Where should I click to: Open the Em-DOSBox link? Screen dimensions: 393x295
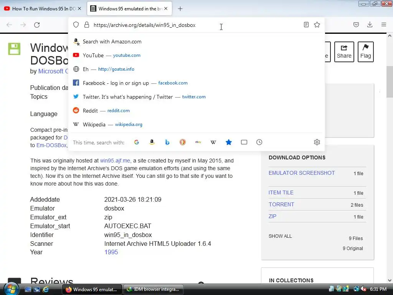[x=51, y=145]
